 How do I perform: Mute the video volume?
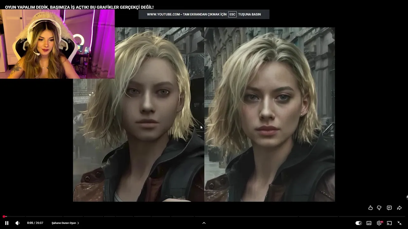pyautogui.click(x=18, y=223)
